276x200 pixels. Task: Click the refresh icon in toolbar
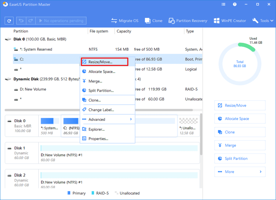click(x=9, y=21)
